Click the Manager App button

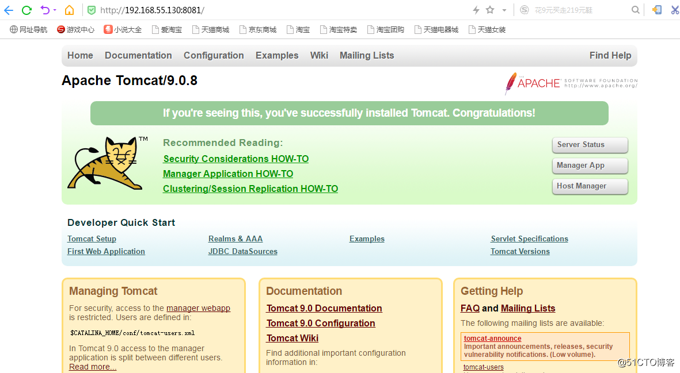[590, 166]
